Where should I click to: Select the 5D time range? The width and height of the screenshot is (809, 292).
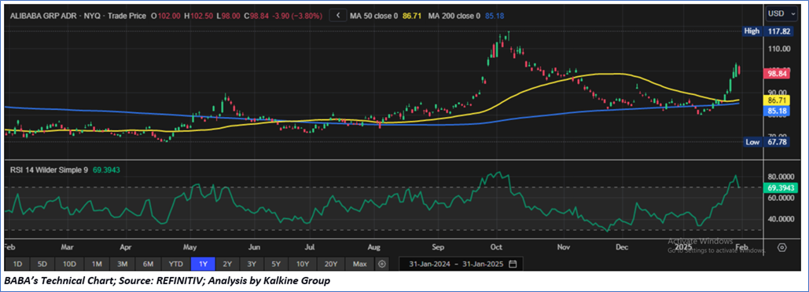42,264
